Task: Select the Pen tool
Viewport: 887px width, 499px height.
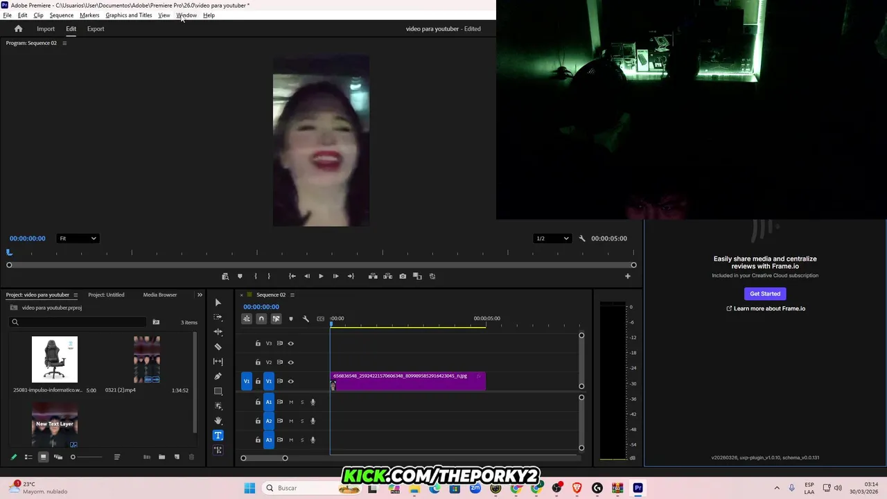Action: click(x=218, y=376)
